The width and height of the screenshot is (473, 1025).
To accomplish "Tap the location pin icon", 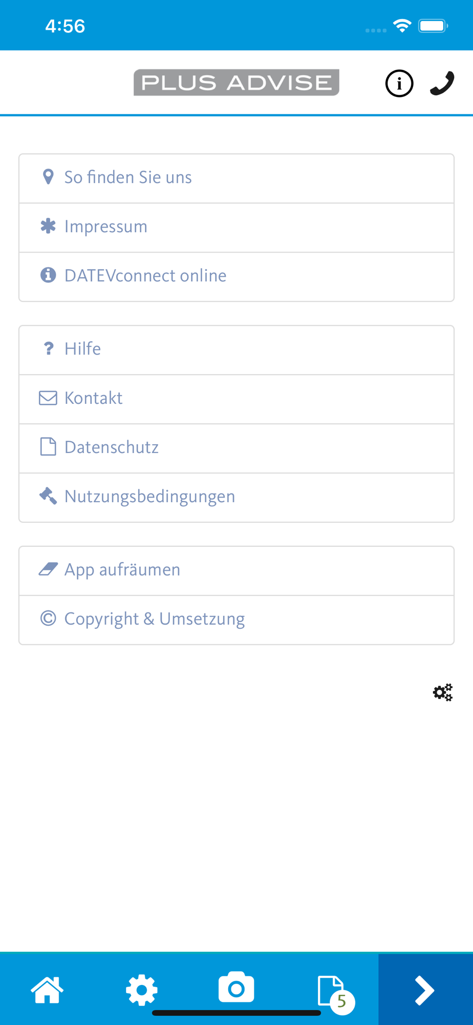I will (x=48, y=177).
